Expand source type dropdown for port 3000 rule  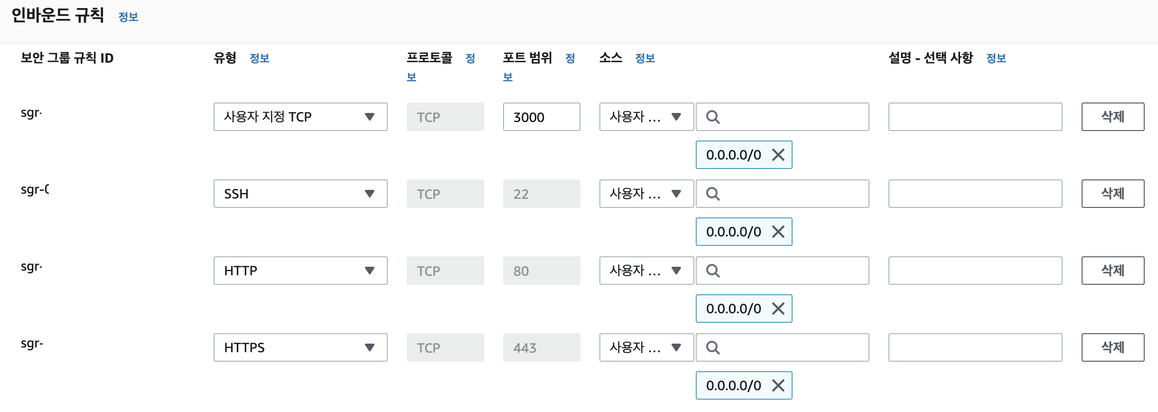[x=646, y=117]
